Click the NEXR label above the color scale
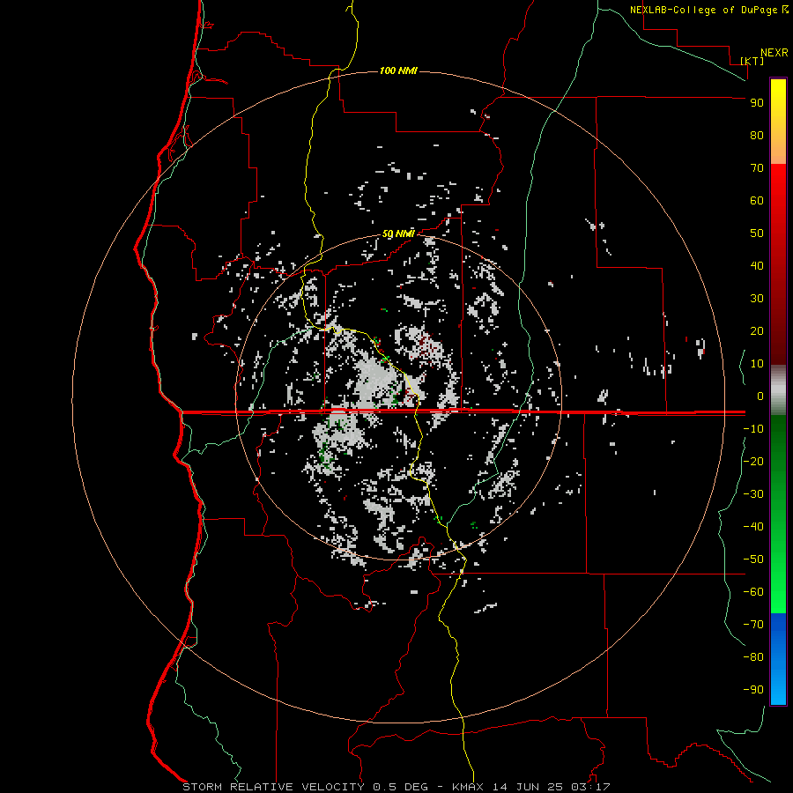This screenshot has height=793, width=793. [774, 53]
